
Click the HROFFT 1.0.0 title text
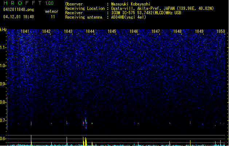[x=28, y=3]
